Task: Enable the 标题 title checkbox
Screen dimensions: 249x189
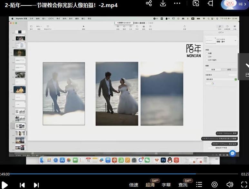Action: (x=206, y=53)
